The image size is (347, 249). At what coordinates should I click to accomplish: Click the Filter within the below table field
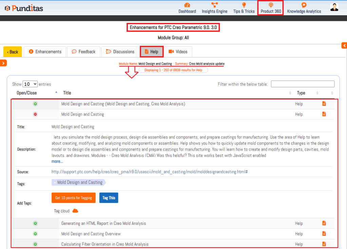(x=303, y=84)
